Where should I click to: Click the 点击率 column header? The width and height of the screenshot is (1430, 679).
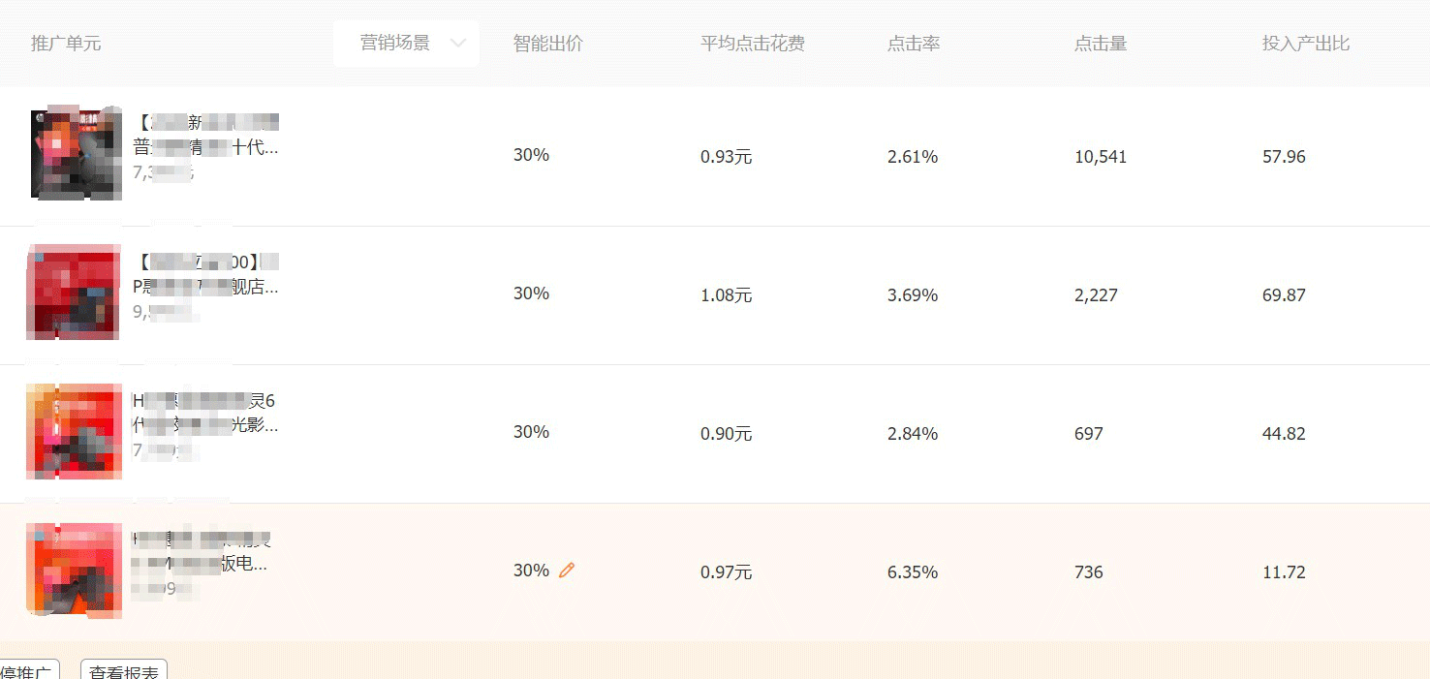914,44
